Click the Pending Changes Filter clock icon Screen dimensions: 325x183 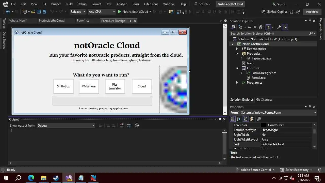click(241, 27)
